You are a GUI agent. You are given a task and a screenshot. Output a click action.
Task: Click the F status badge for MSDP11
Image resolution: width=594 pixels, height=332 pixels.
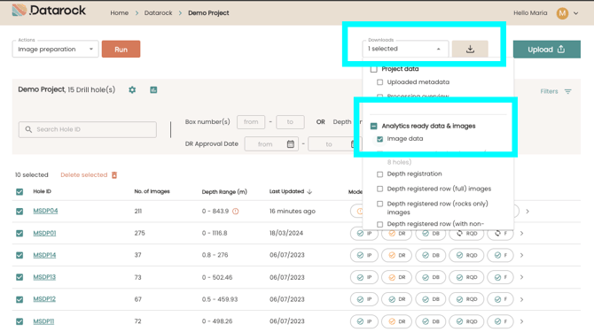500,321
